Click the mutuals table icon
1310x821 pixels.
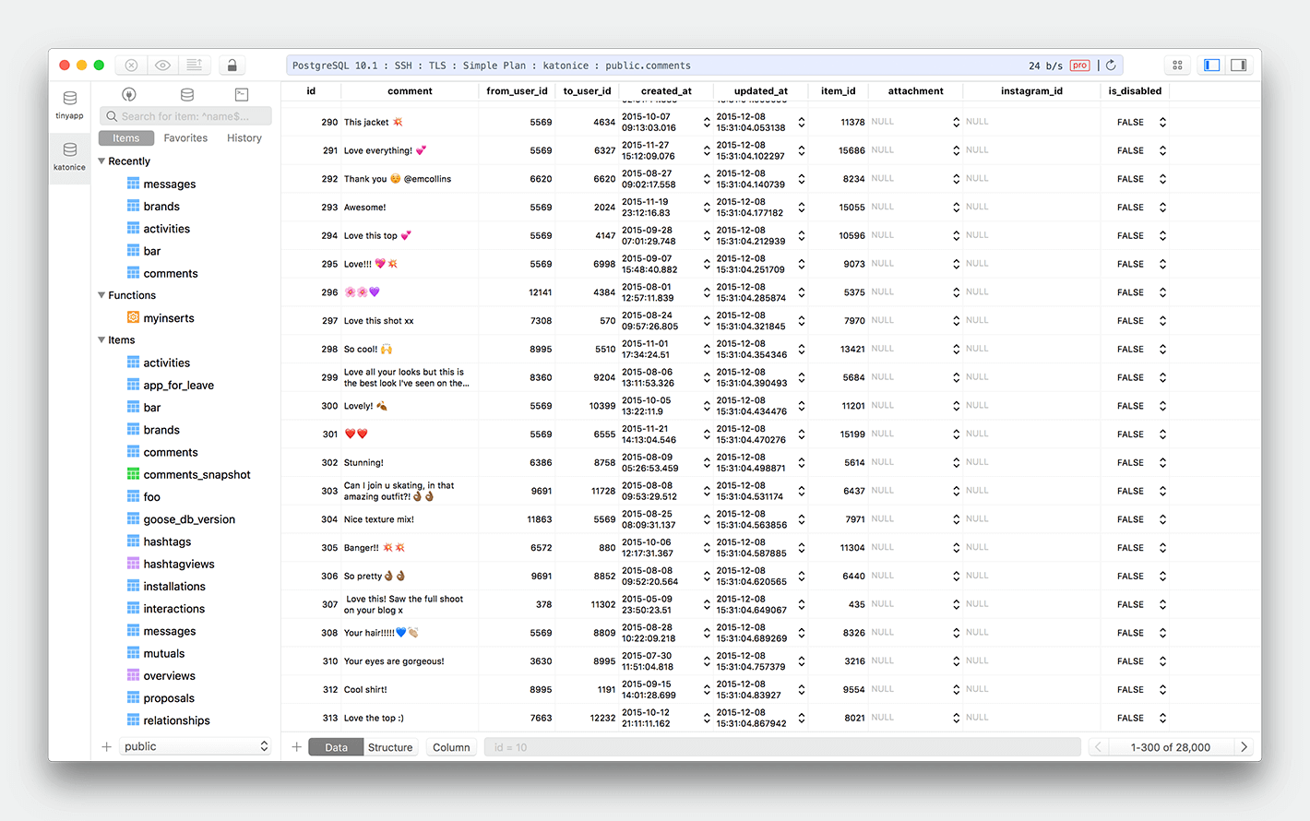pyautogui.click(x=134, y=653)
